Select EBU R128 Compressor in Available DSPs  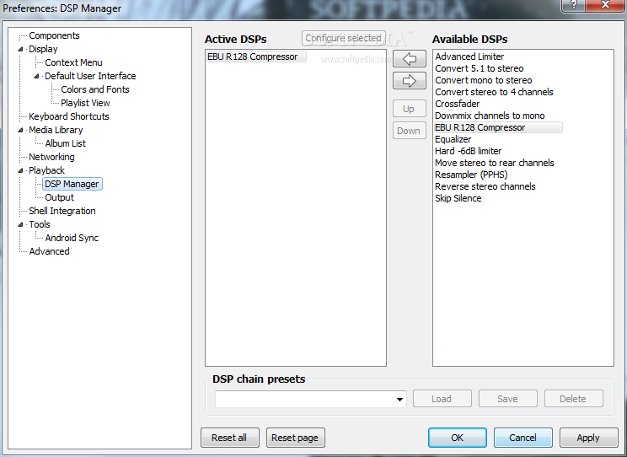(498, 127)
